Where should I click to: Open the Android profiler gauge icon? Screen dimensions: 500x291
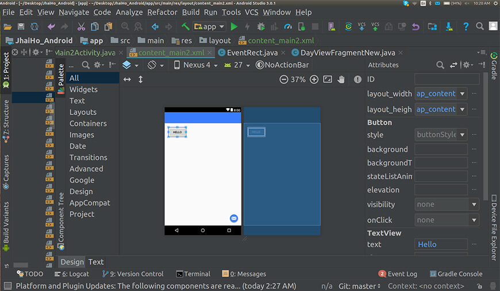[x=288, y=26]
